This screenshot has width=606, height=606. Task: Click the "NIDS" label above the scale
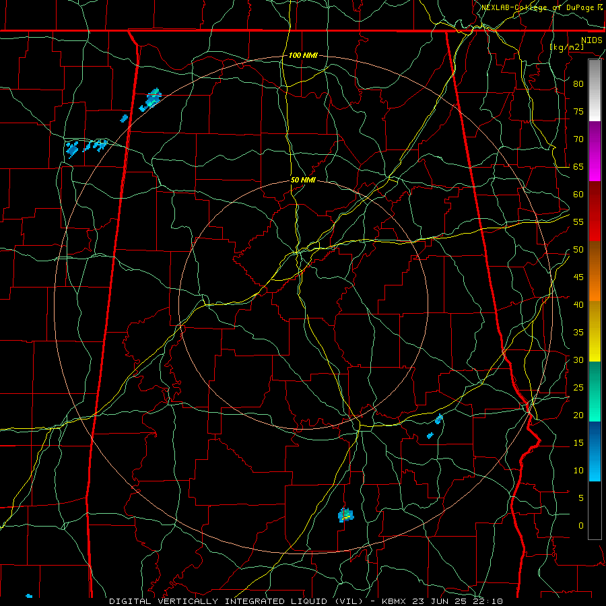click(591, 40)
